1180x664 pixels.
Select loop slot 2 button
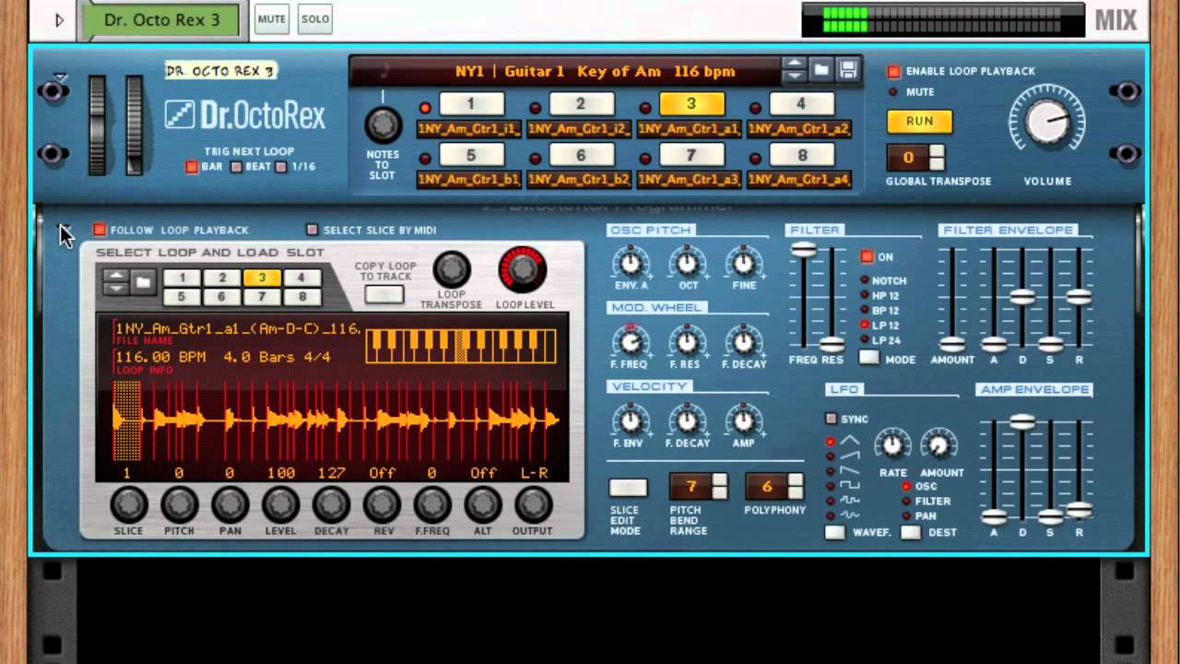click(x=581, y=104)
